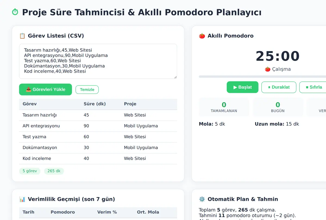The image size is (326, 220).
Task: Click the tomato icon beside Akıllı Pomodoro
Action: 202,36
